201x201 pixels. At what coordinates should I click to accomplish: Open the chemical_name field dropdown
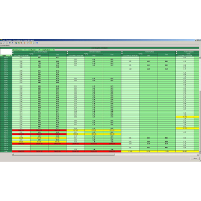[x=25, y=50]
